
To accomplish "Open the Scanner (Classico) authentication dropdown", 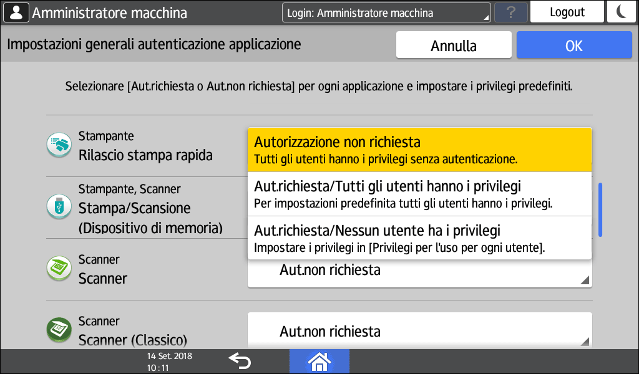I will pos(419,331).
